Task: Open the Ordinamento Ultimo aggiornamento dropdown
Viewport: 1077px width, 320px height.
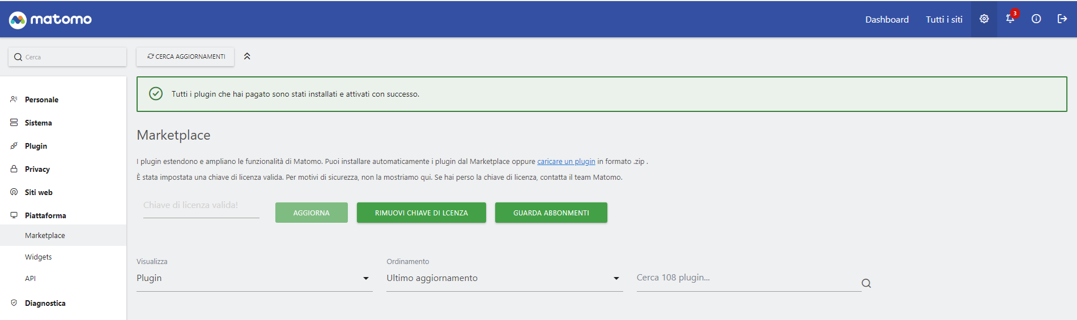Action: [504, 278]
